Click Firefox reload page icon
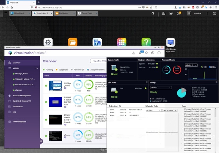219x153 pixels. tap(156, 7)
